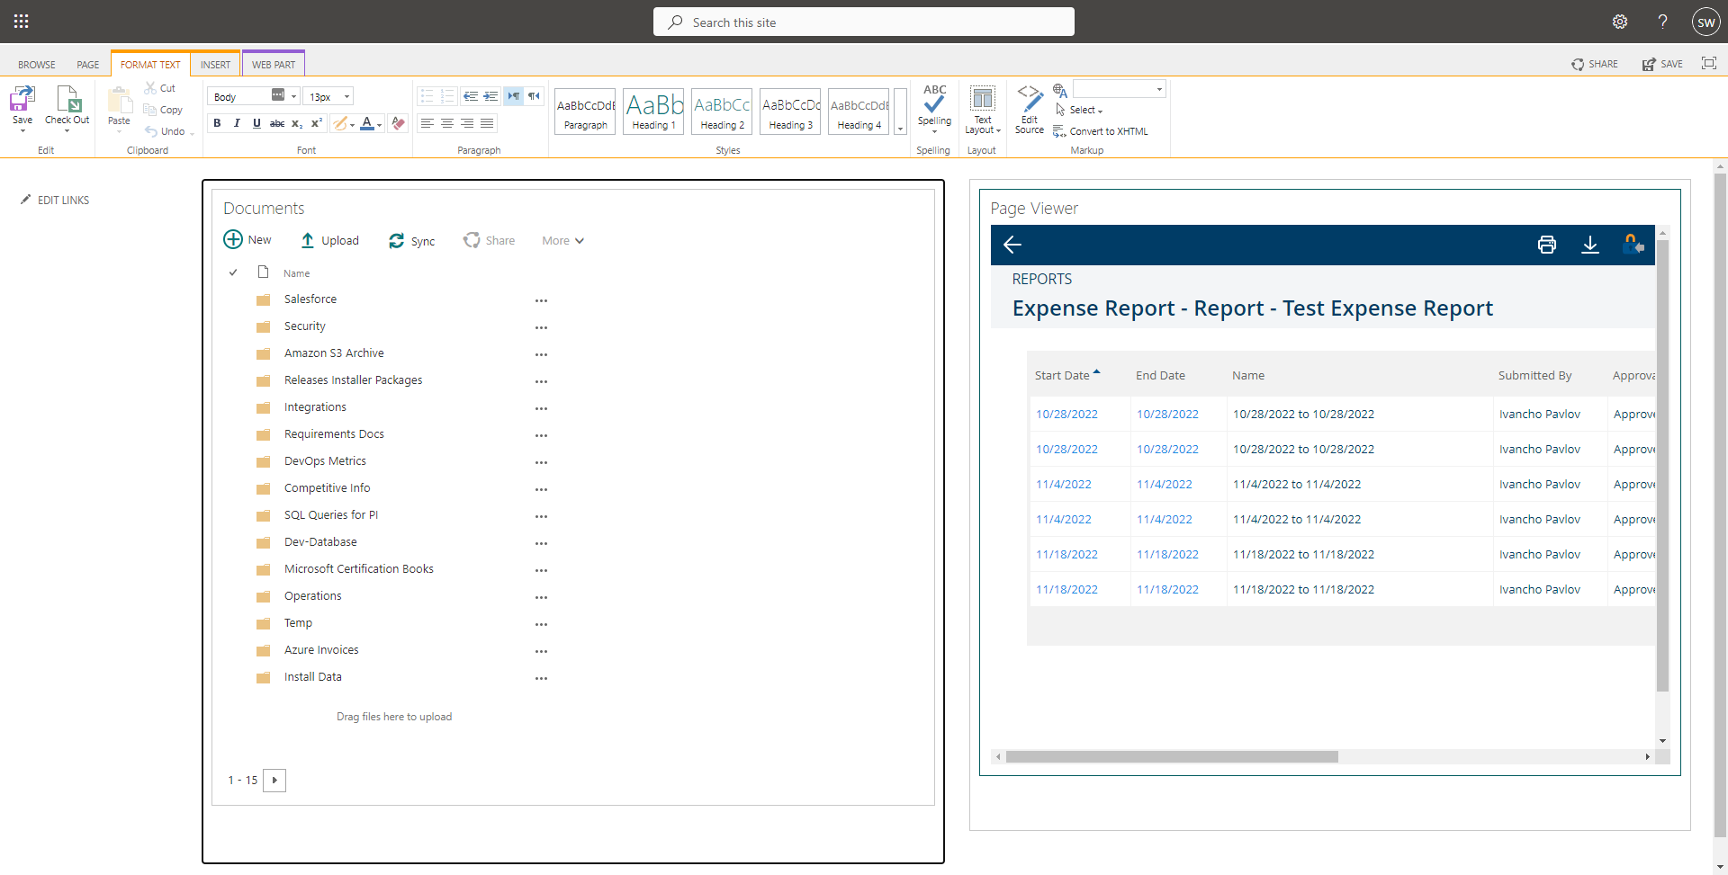Screen dimensions: 1728x875
Task: Click Convert to XHTML
Action: (1101, 131)
